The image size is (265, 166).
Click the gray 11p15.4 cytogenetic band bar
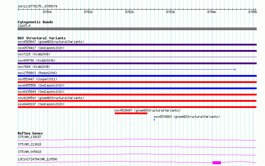point(137,29)
